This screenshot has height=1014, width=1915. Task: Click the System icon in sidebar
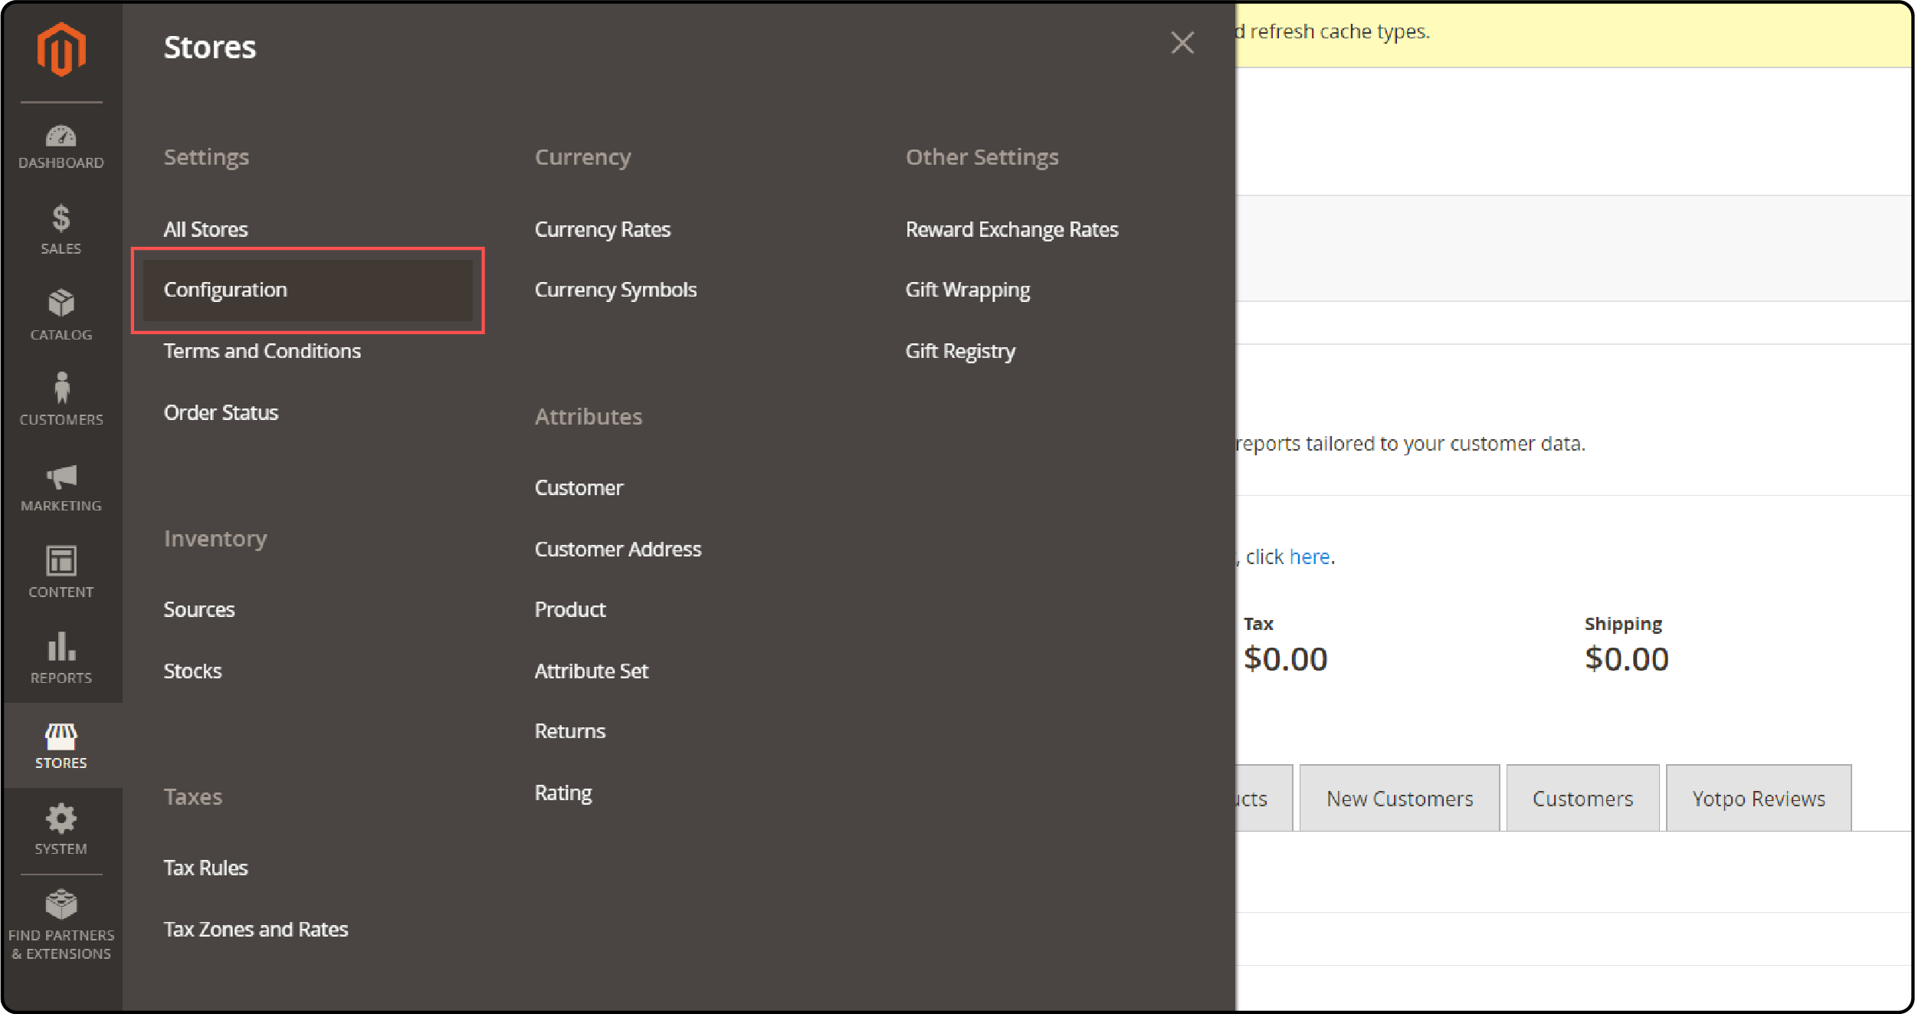tap(61, 822)
